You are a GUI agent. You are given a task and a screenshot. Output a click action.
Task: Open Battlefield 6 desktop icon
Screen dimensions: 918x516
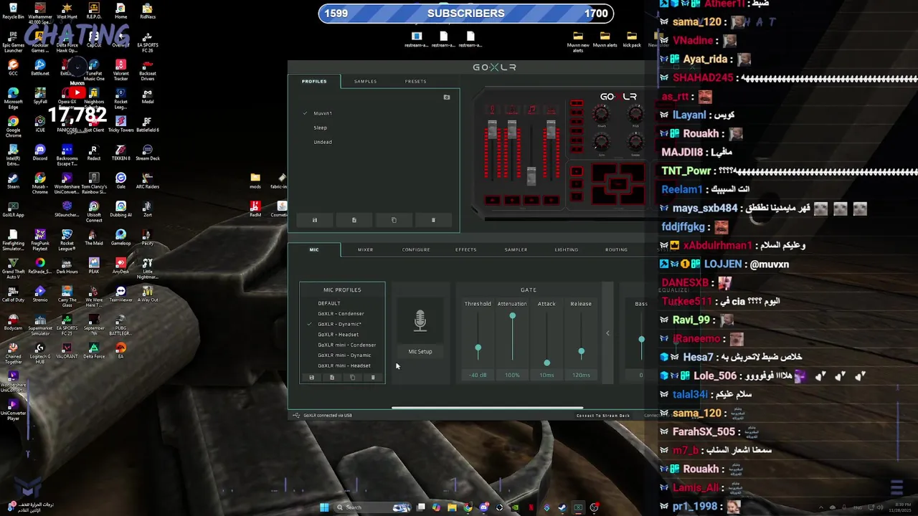tap(148, 124)
